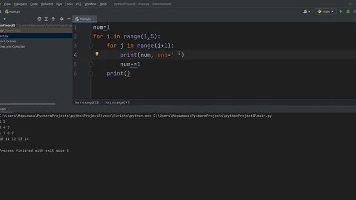Toggle fold end marker on line 5
The width and height of the screenshot is (356, 200).
(91, 64)
